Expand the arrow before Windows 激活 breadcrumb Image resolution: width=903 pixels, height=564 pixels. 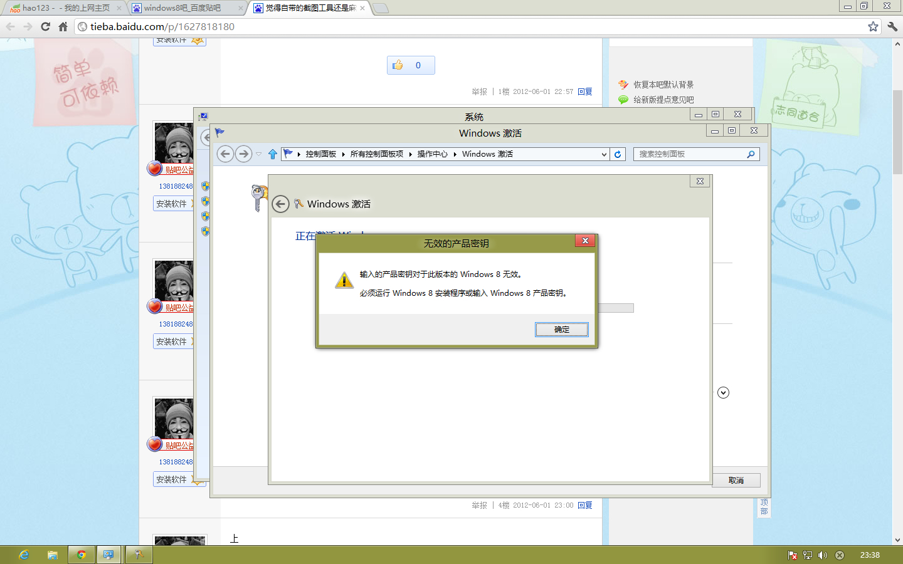pyautogui.click(x=455, y=154)
